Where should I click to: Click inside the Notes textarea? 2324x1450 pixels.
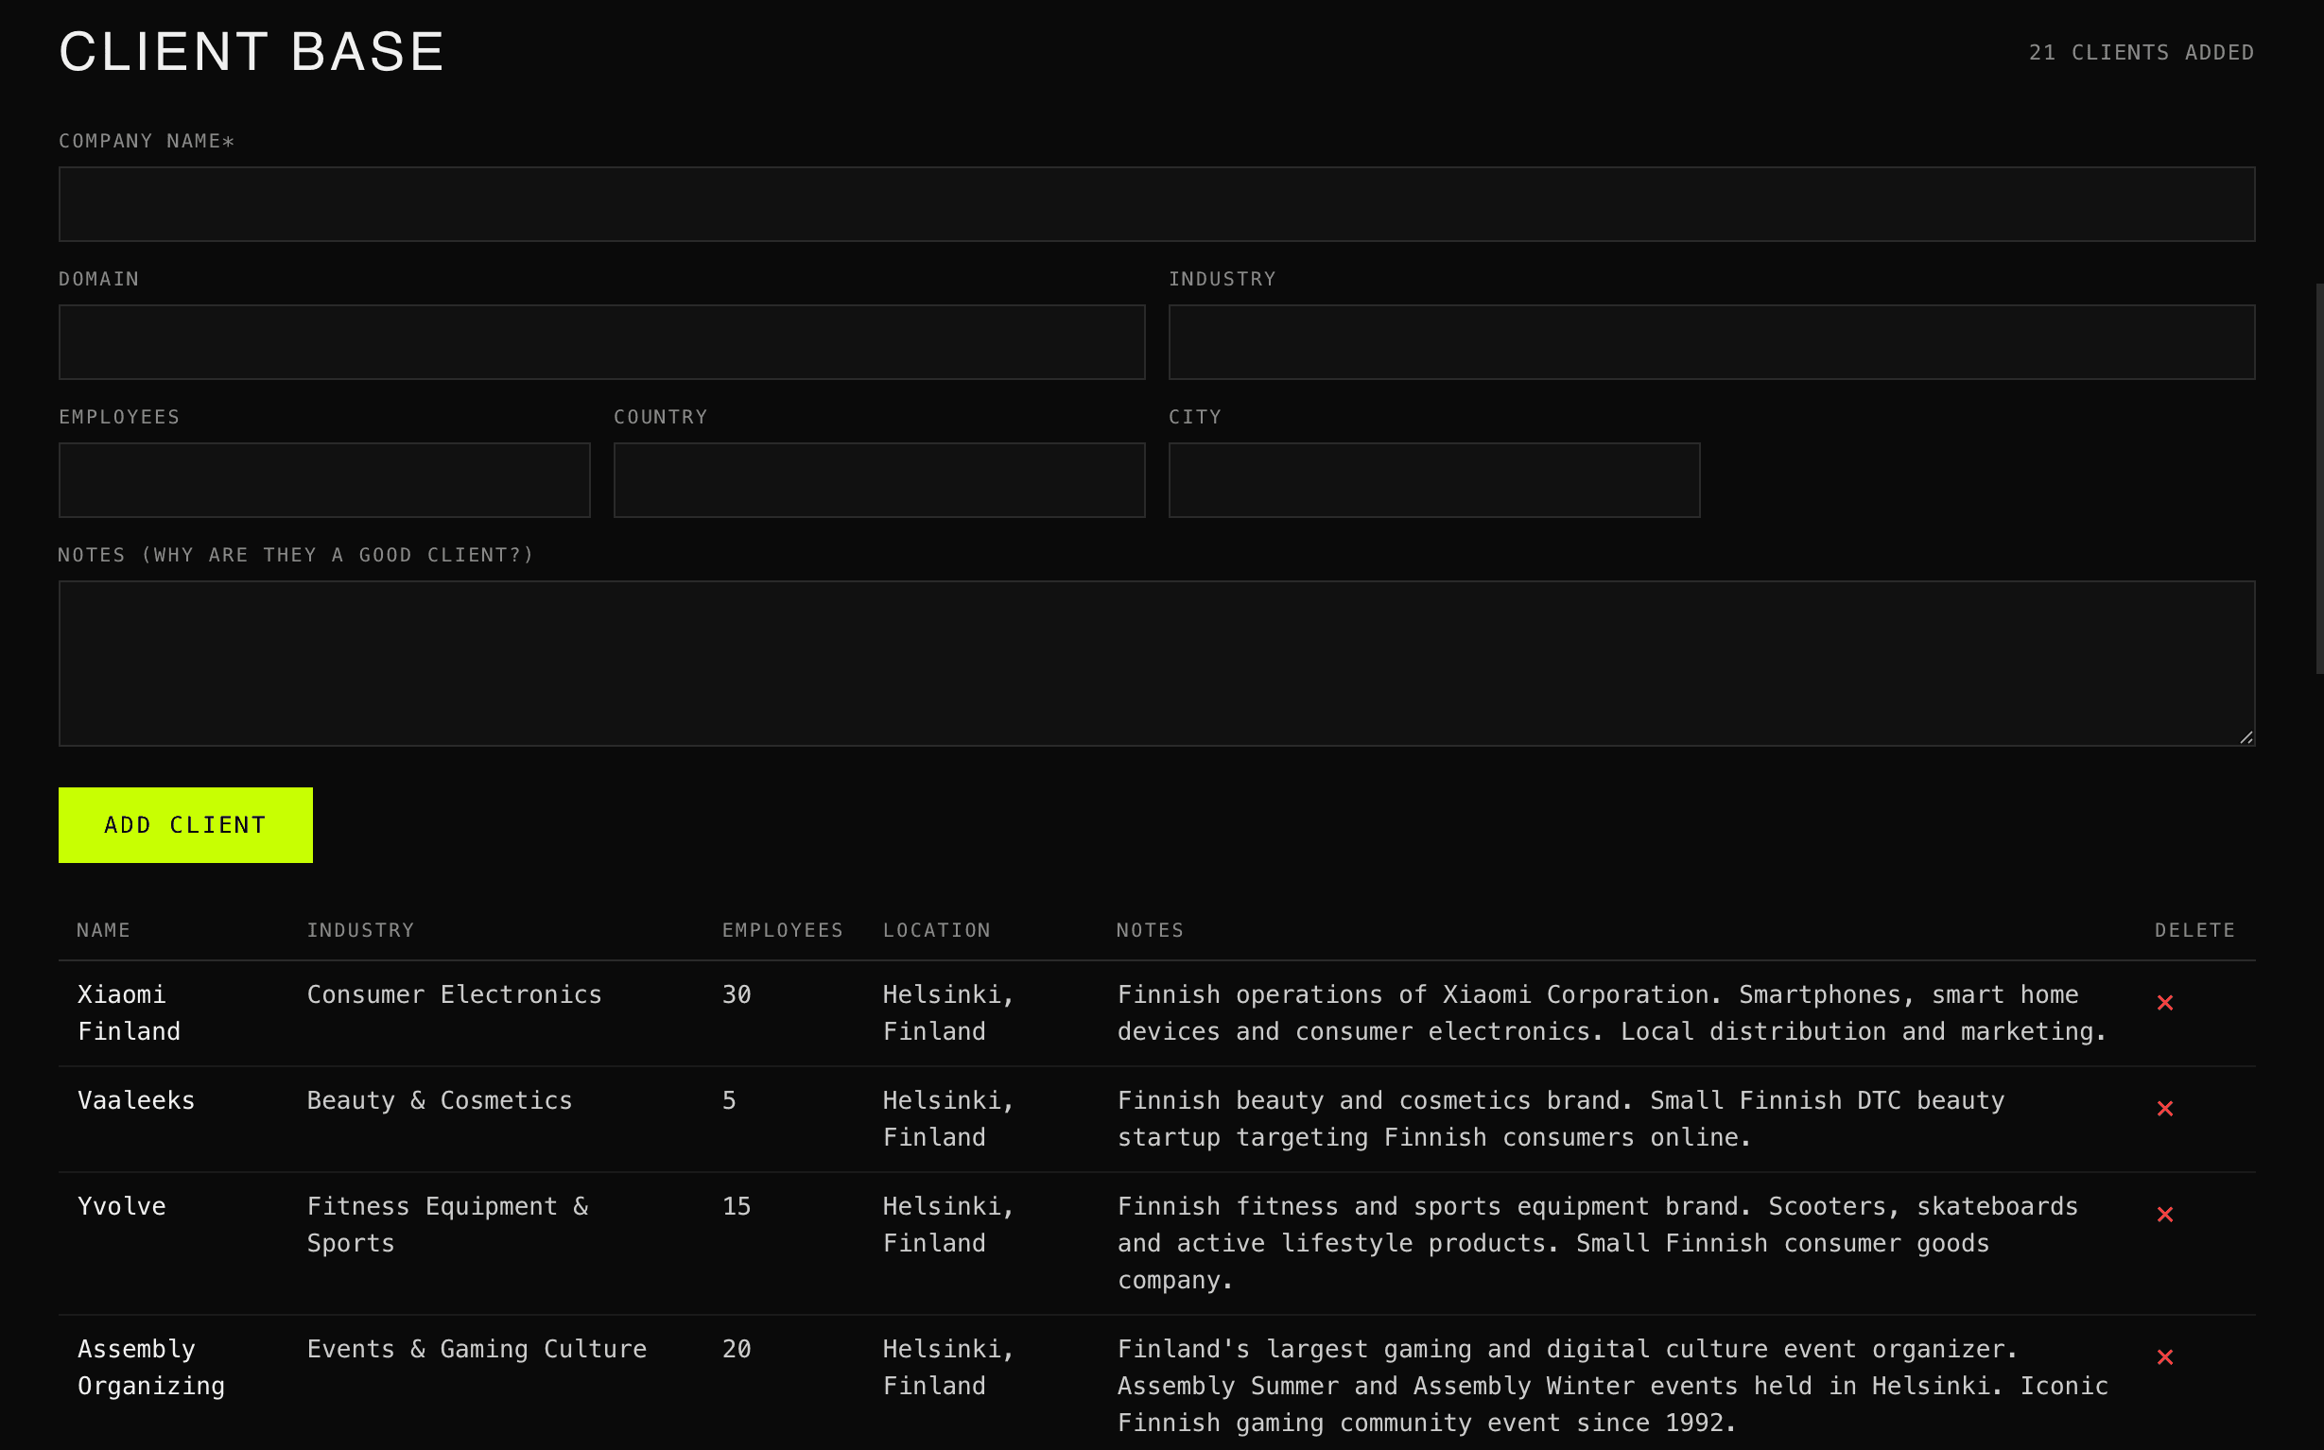1156,664
